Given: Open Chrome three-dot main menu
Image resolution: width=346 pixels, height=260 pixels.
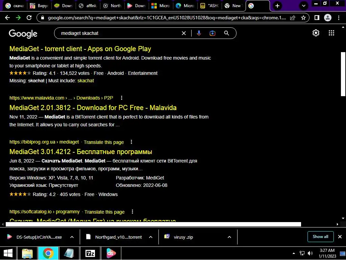Looking at the screenshot, I should click(x=339, y=18).
